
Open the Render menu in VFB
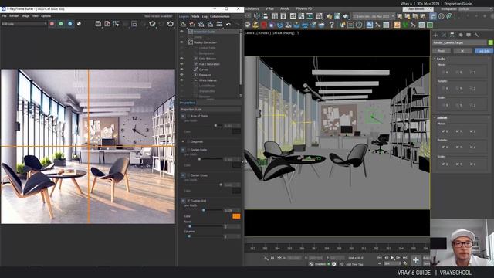[x=14, y=15]
